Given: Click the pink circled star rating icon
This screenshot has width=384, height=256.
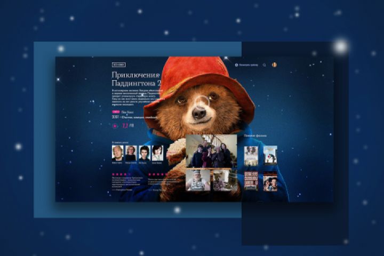Looking at the screenshot, I should point(115,126).
